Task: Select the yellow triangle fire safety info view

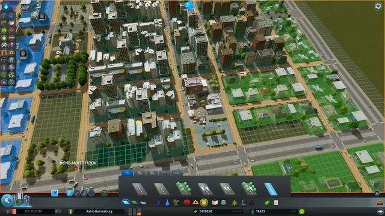Action: coord(11,52)
